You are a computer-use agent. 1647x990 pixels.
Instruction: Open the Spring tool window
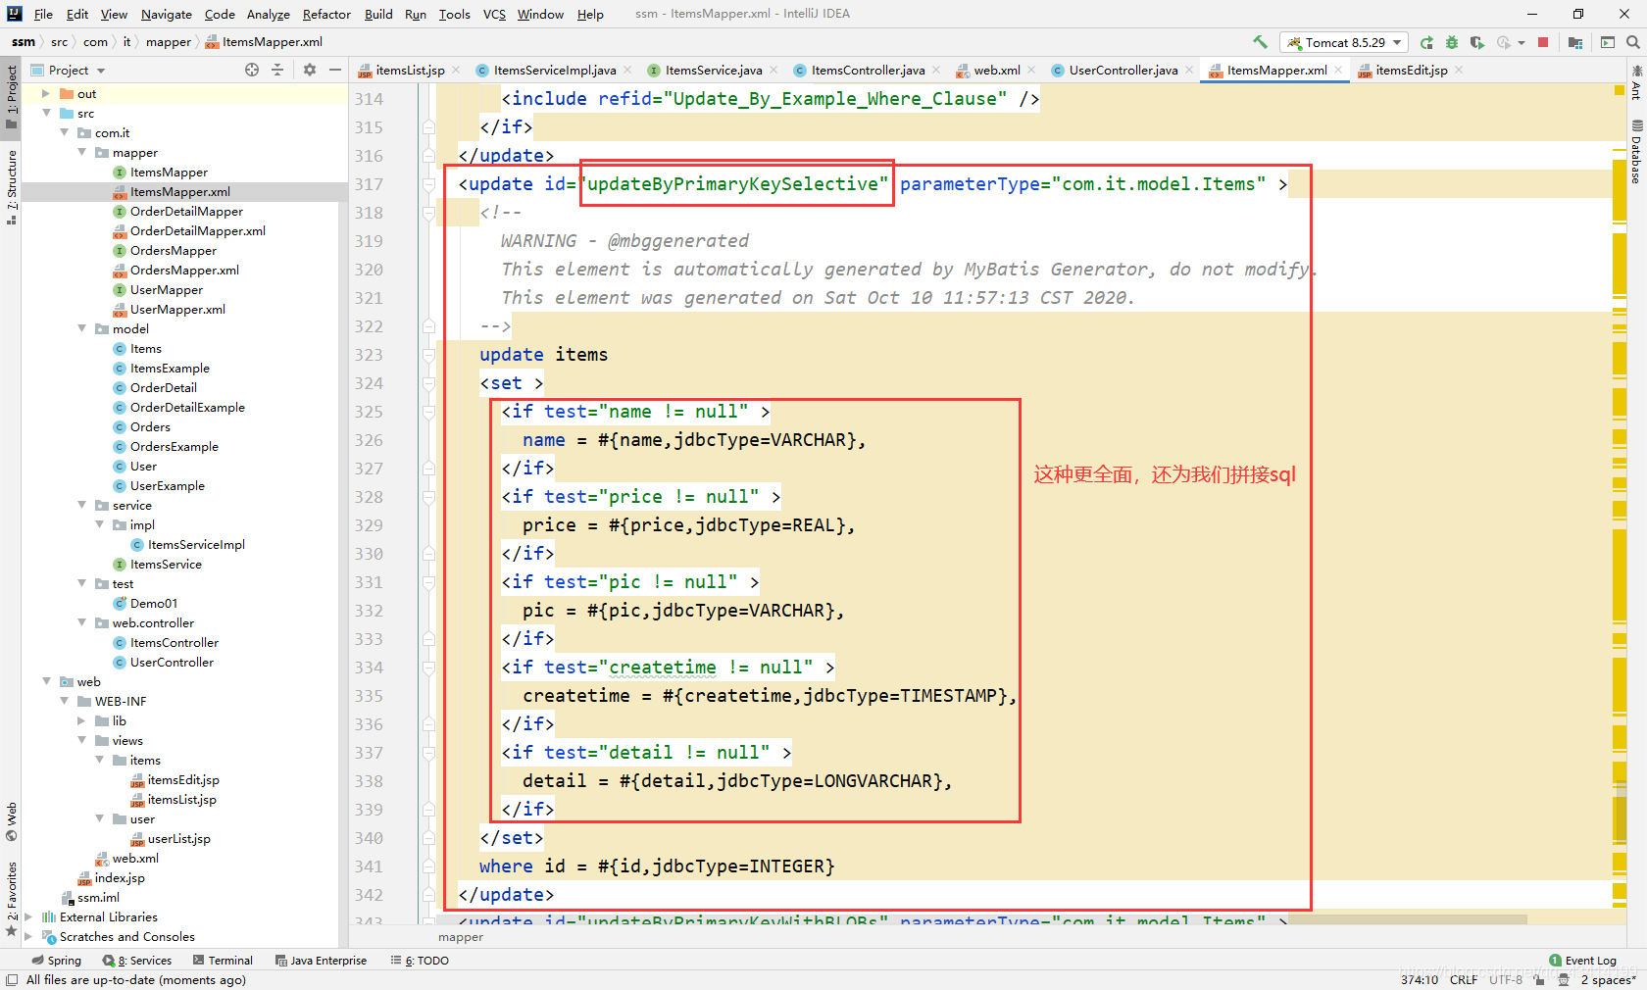(x=57, y=961)
